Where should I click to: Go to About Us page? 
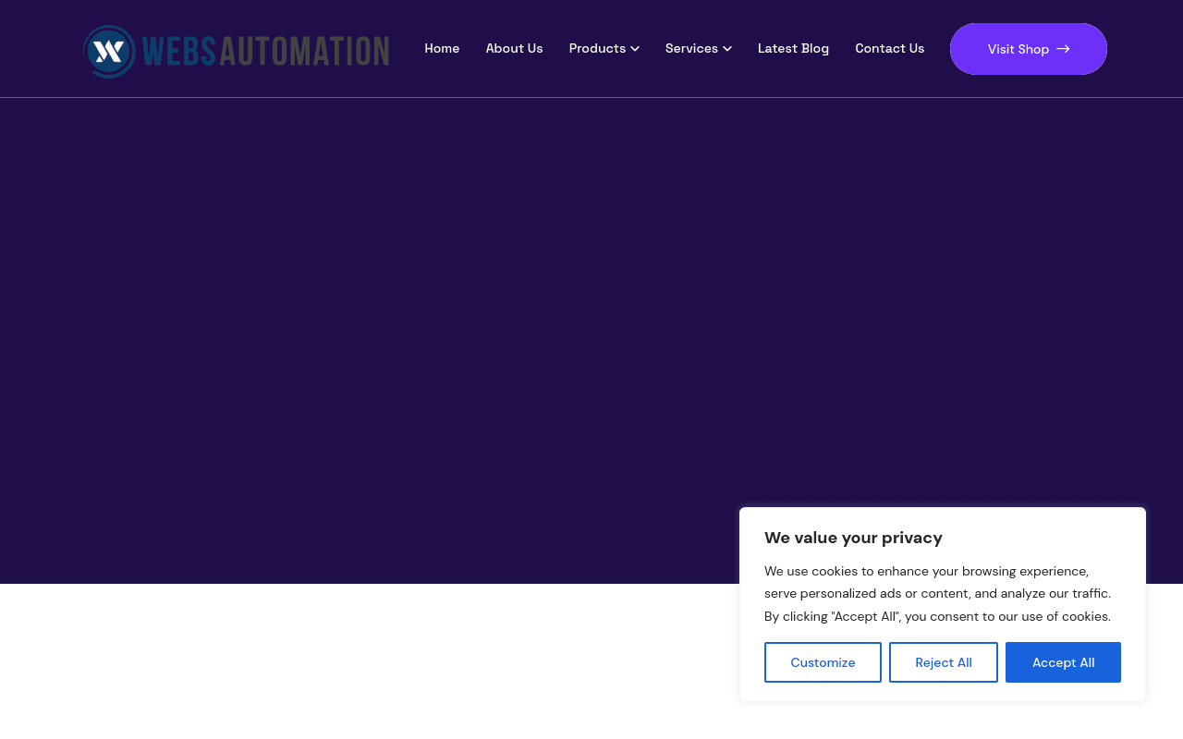(515, 48)
